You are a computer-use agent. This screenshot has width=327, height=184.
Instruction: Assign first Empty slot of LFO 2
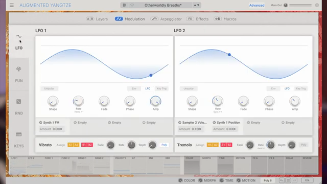[x=253, y=123]
